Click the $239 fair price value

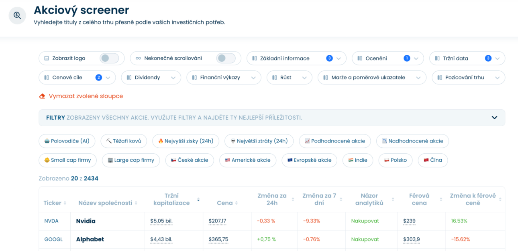pos(410,221)
